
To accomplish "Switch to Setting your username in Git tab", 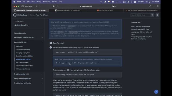I will tap(67, 10).
